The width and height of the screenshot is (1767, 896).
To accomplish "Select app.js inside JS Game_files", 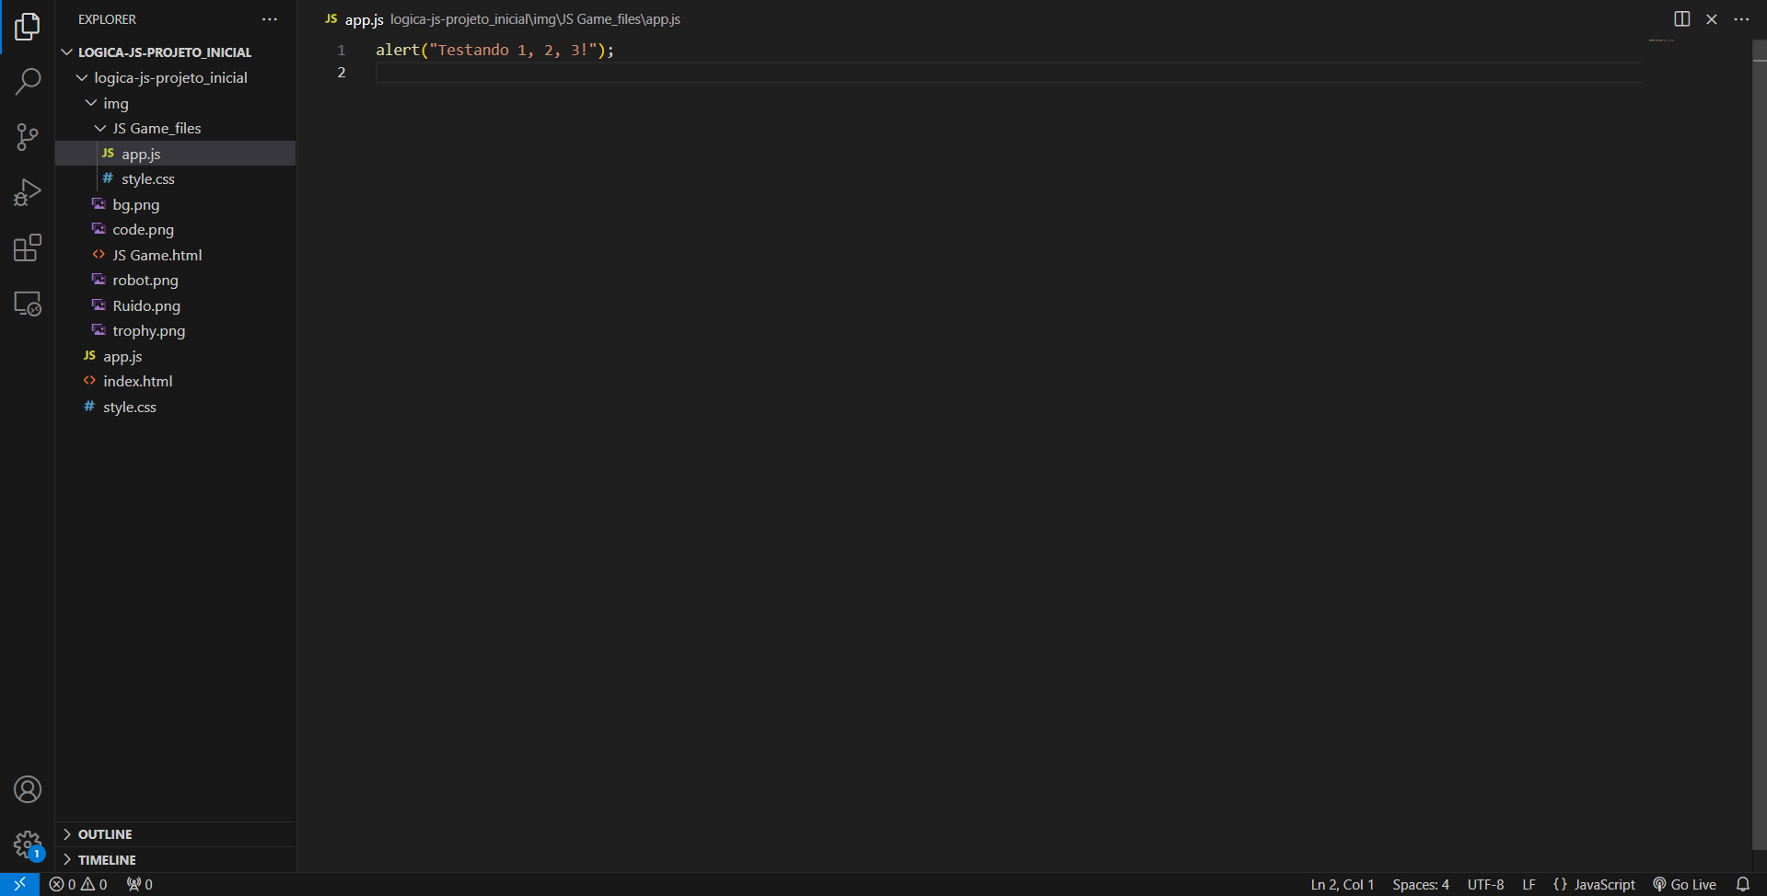I will [176, 154].
